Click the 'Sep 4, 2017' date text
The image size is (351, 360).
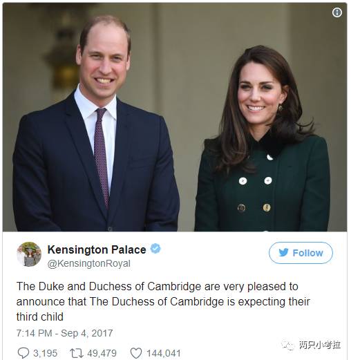tap(87, 333)
